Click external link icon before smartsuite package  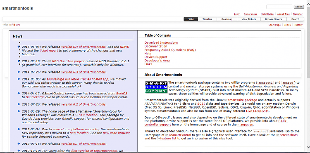tap(226, 100)
